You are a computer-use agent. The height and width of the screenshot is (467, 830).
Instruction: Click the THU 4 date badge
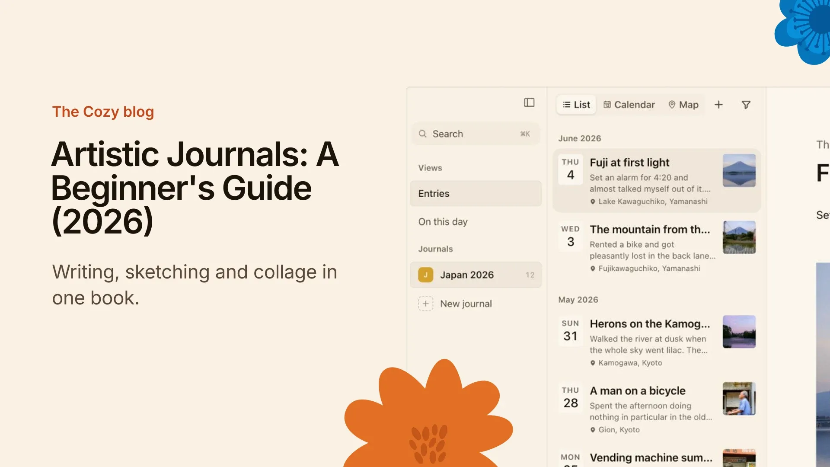[x=571, y=170]
